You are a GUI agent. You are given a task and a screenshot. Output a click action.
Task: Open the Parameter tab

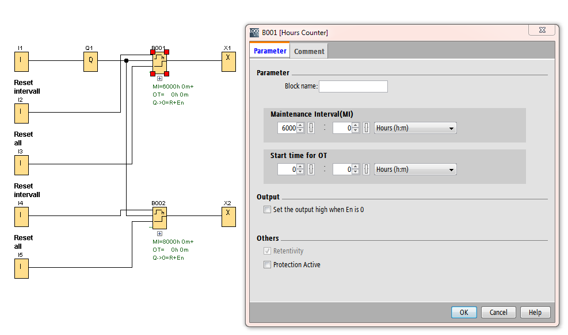(270, 51)
